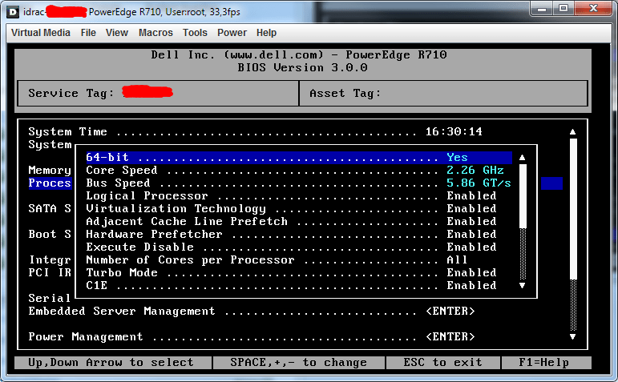
Task: Click the PCI IR row label
Action: pyautogui.click(x=50, y=272)
